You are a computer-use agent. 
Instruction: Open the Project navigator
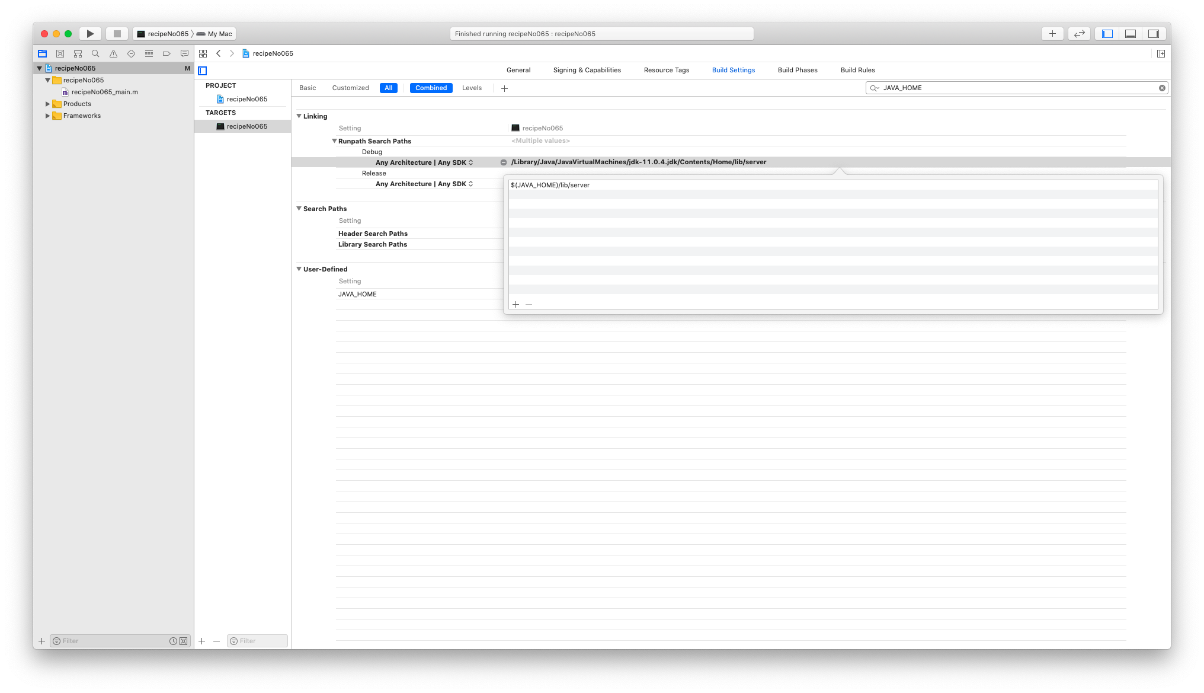42,53
